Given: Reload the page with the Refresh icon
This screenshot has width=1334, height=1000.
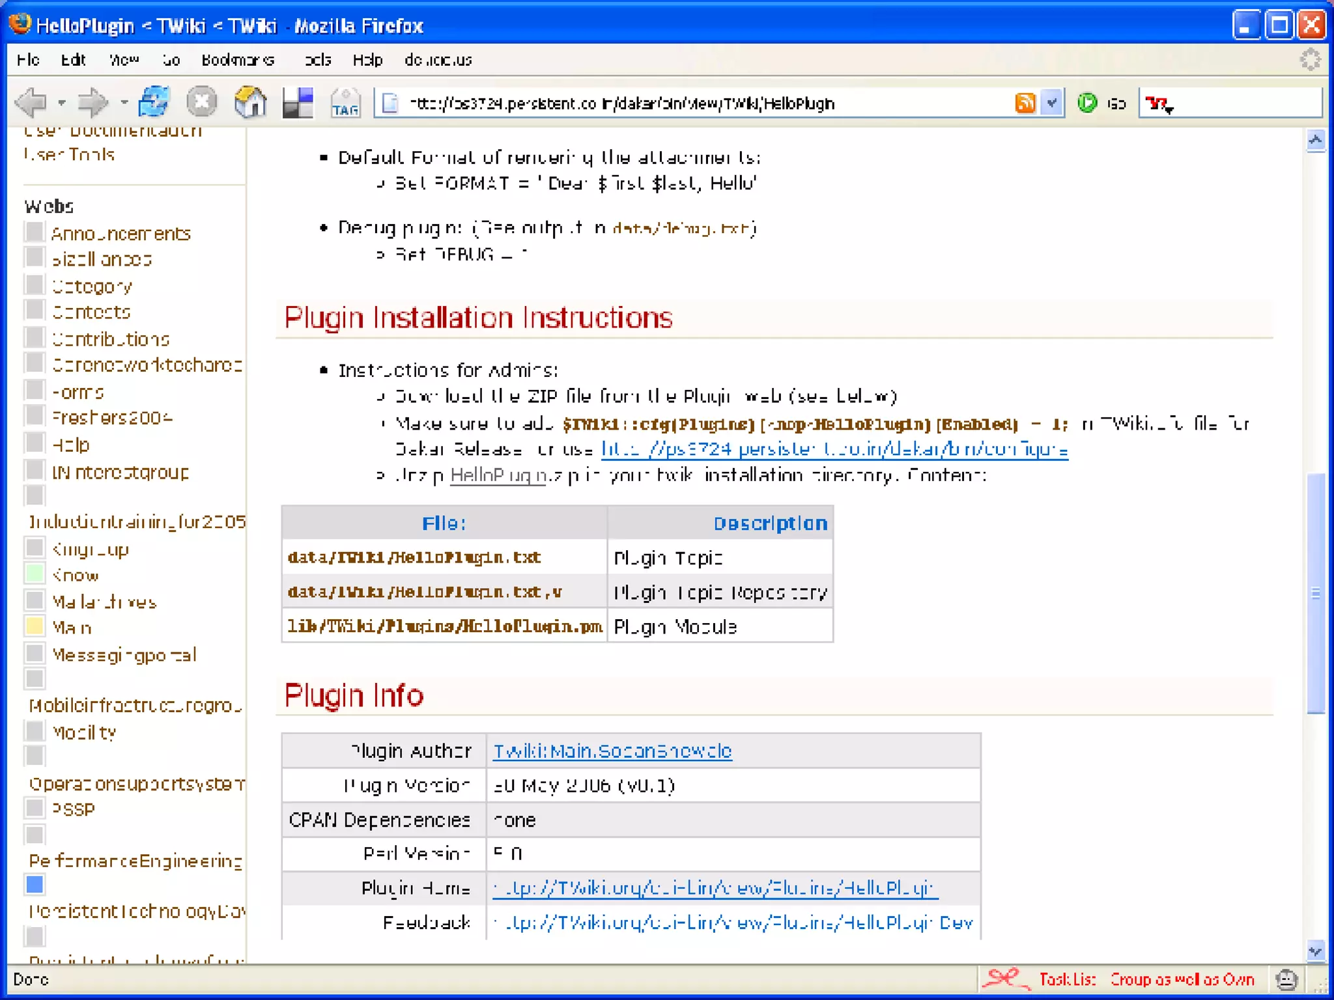Looking at the screenshot, I should [x=154, y=102].
